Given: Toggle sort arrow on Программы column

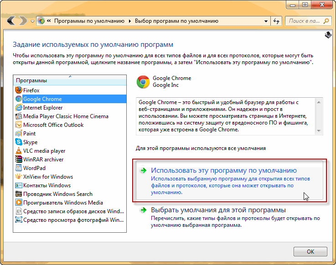Looking at the screenshot, I should pyautogui.click(x=70, y=76).
